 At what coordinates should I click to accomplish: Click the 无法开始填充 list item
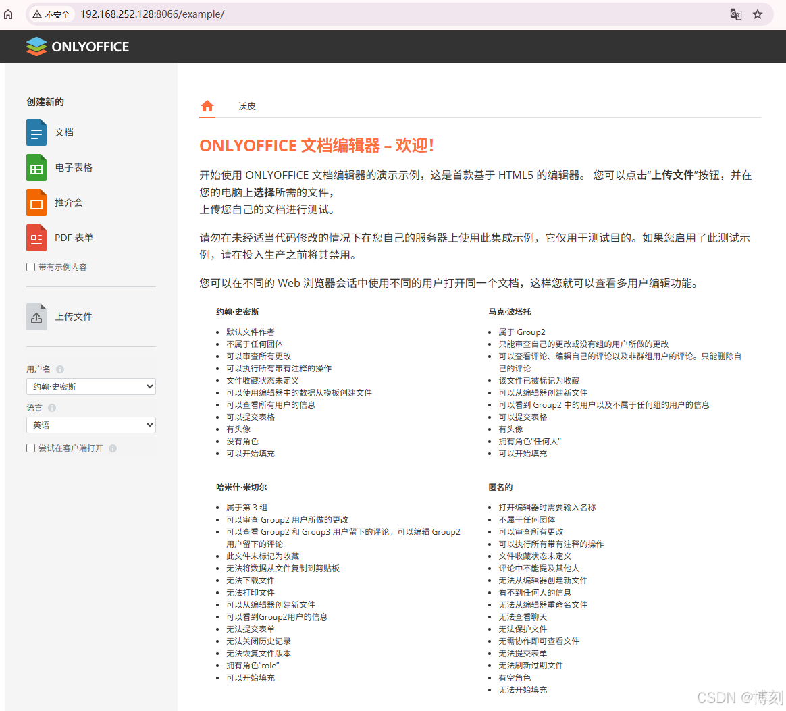click(523, 690)
